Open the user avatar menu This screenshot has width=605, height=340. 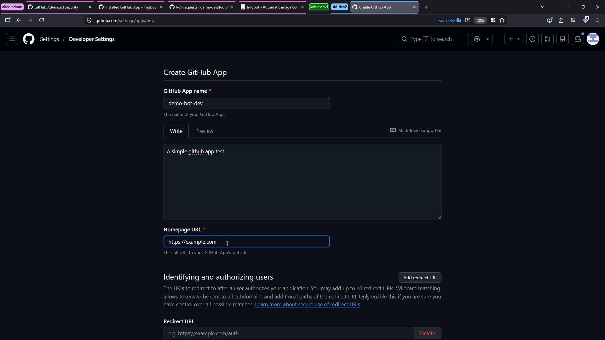tap(593, 39)
